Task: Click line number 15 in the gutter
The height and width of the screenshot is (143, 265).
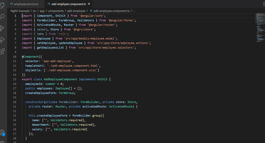Action: (15, 79)
